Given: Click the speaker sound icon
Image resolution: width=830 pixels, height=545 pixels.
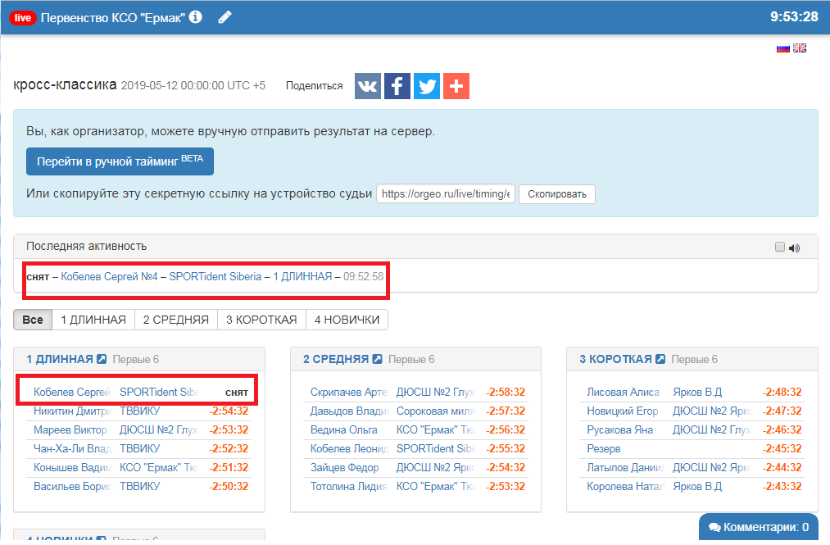Looking at the screenshot, I should pos(795,248).
